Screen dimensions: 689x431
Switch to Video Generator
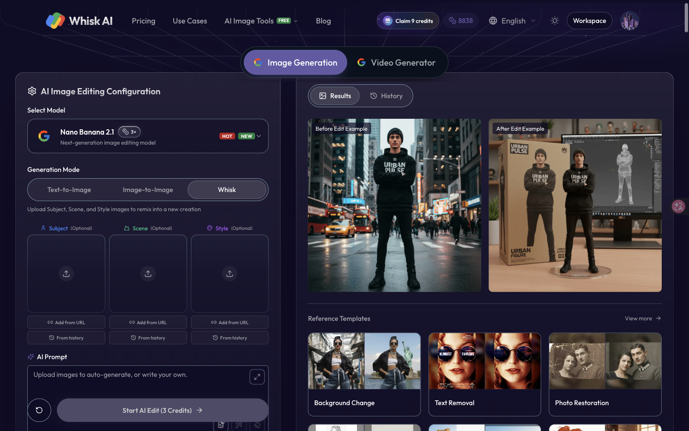point(396,62)
